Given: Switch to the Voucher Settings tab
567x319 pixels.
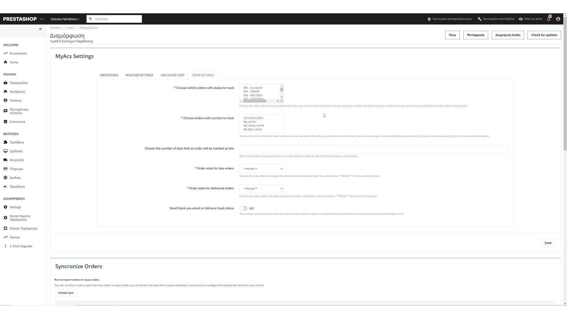Looking at the screenshot, I should pos(139,75).
